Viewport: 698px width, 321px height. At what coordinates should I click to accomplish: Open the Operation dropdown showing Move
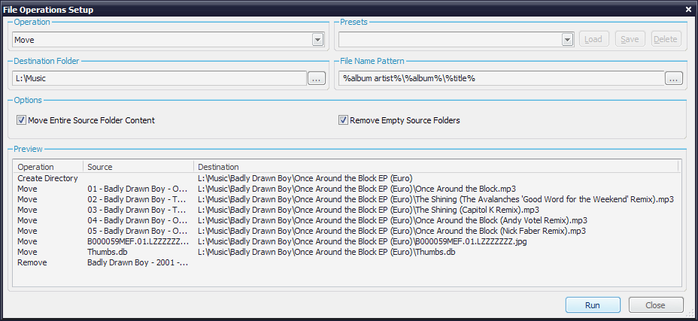coord(317,40)
